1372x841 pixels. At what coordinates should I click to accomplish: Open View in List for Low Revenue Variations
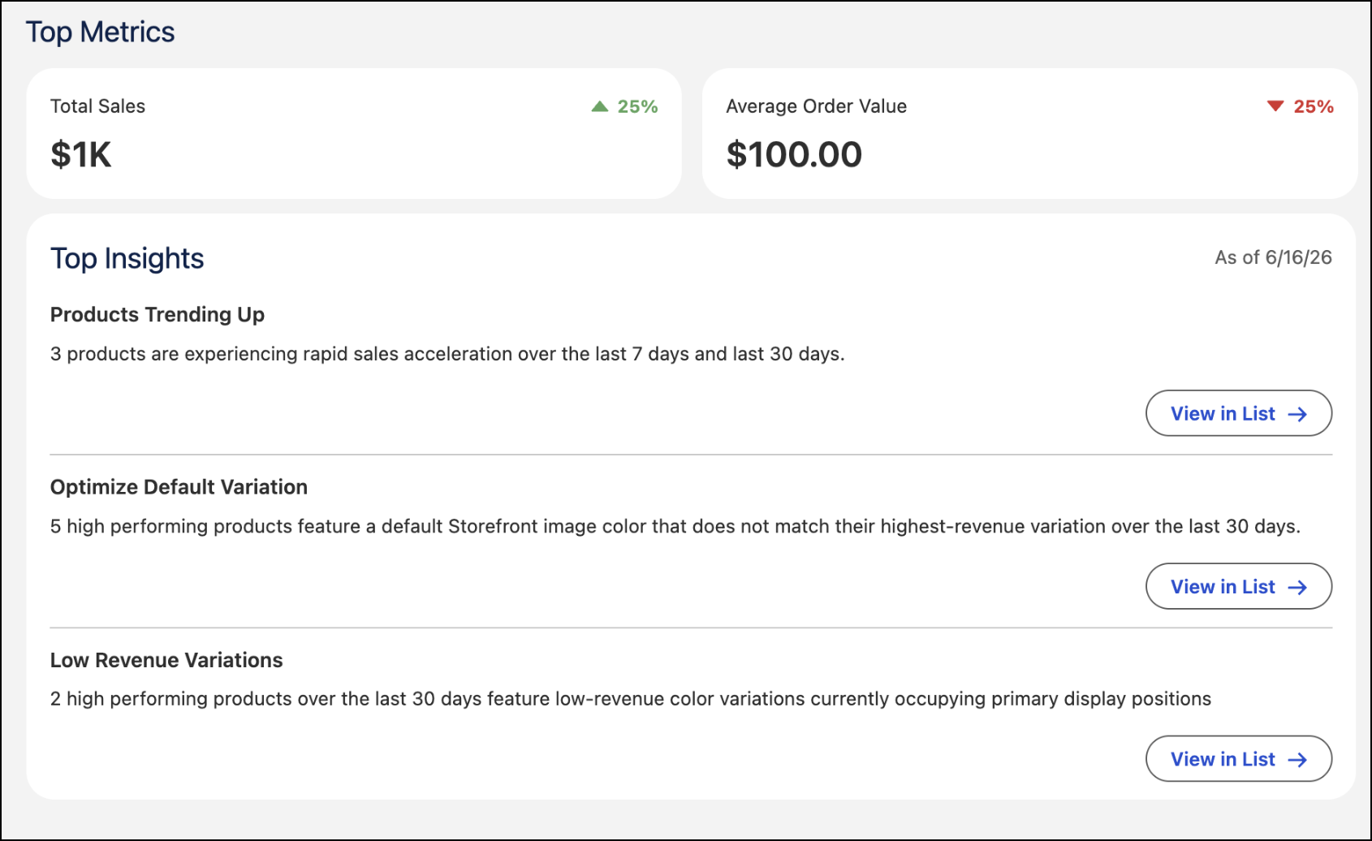(x=1238, y=759)
